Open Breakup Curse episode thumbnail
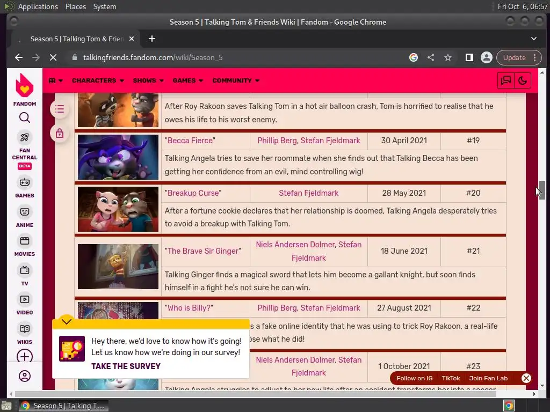Viewport: 550px width, 412px height. coord(118,209)
